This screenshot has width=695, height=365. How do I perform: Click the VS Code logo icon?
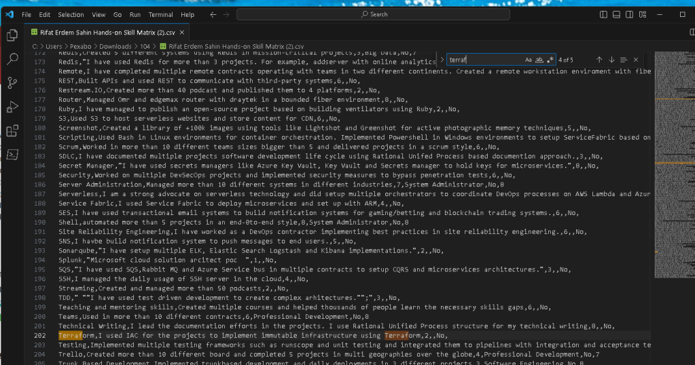tap(10, 14)
